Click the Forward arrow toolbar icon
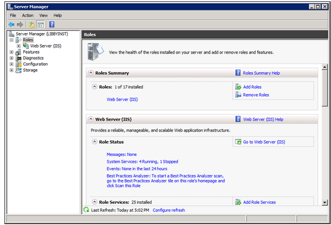 click(20, 25)
